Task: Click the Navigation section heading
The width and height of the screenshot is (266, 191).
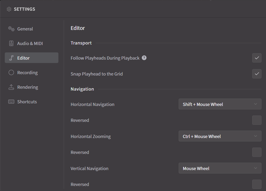Action: (x=82, y=89)
